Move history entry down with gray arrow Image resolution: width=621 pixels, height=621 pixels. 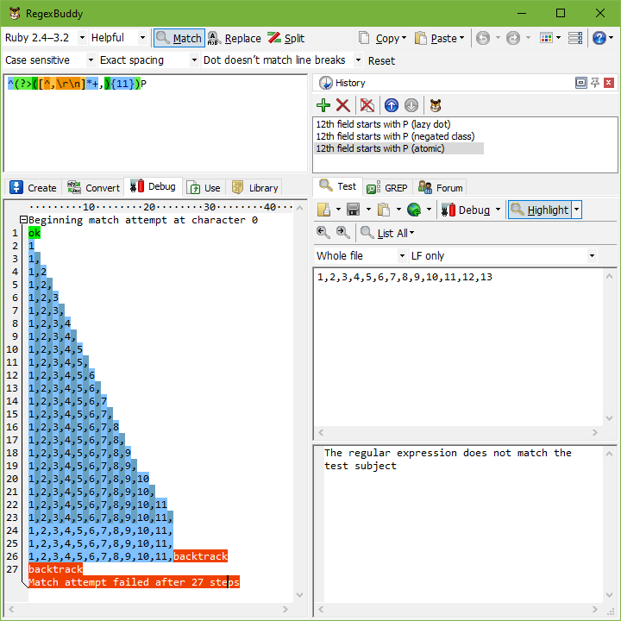pos(411,105)
